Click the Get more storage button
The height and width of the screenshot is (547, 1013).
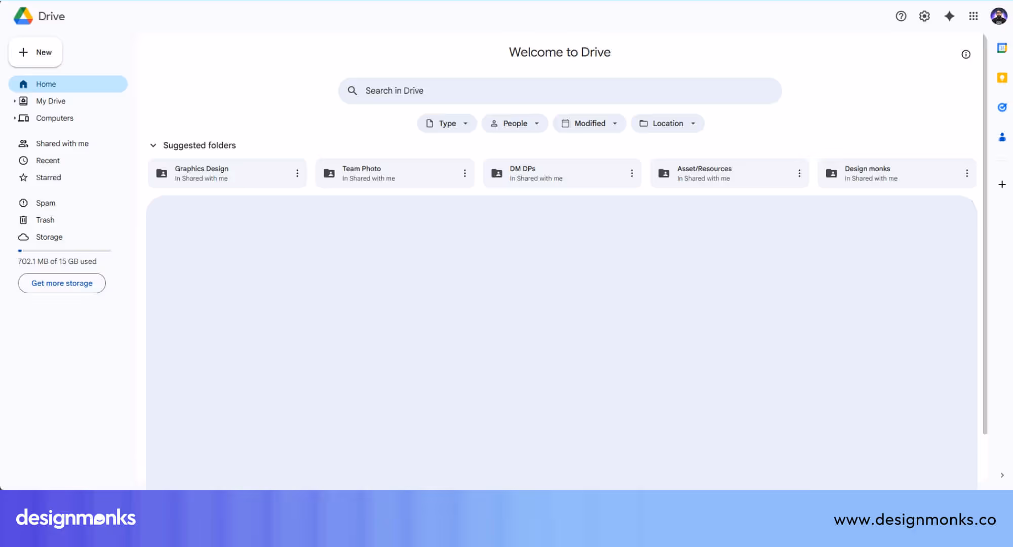[61, 283]
